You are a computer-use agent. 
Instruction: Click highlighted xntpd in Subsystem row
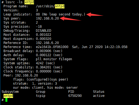(8, 96)
